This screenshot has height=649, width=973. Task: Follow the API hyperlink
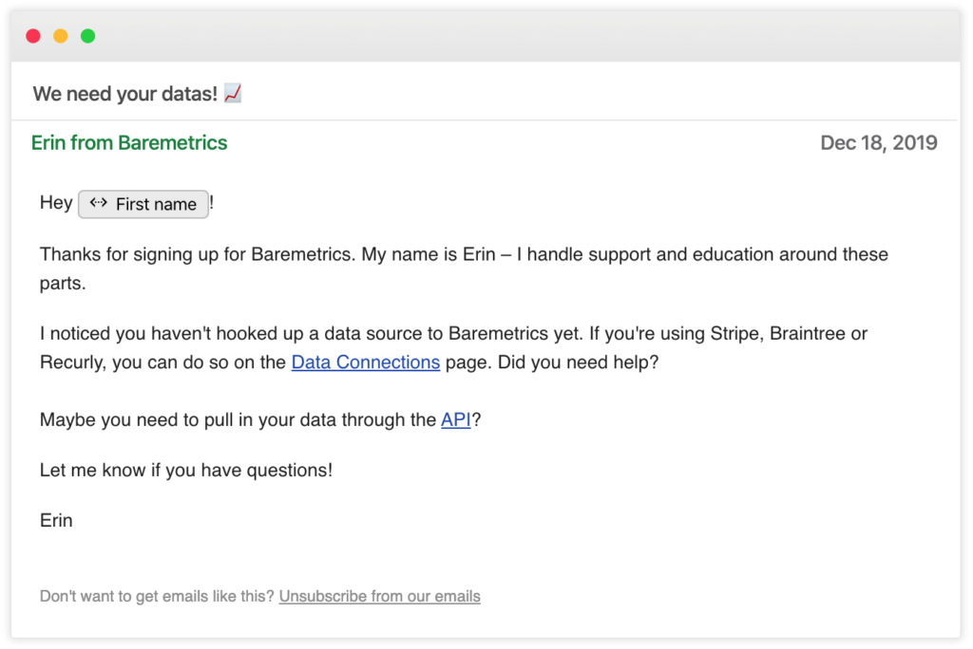tap(456, 420)
